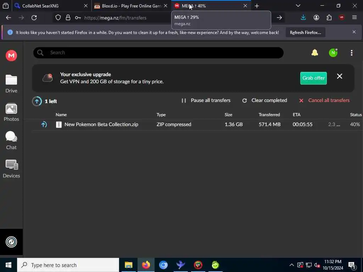This screenshot has width=363, height=272.
Task: Open the MEGA logo home icon
Action: click(11, 56)
